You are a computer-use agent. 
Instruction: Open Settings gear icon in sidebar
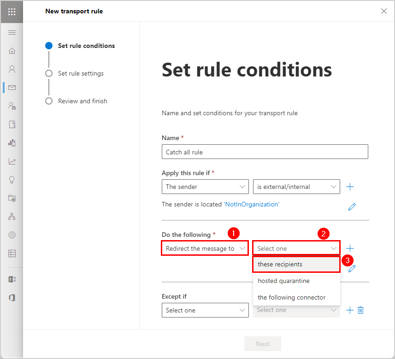coord(12,235)
